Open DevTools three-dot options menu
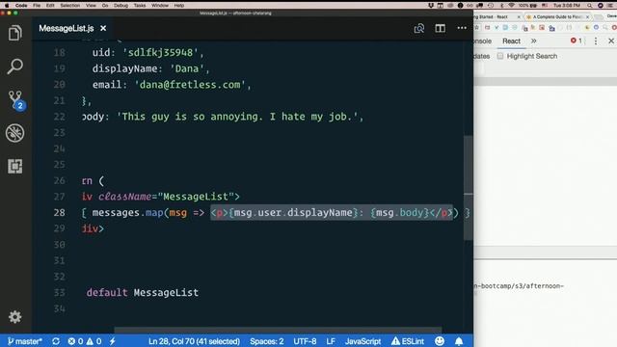 pos(596,40)
